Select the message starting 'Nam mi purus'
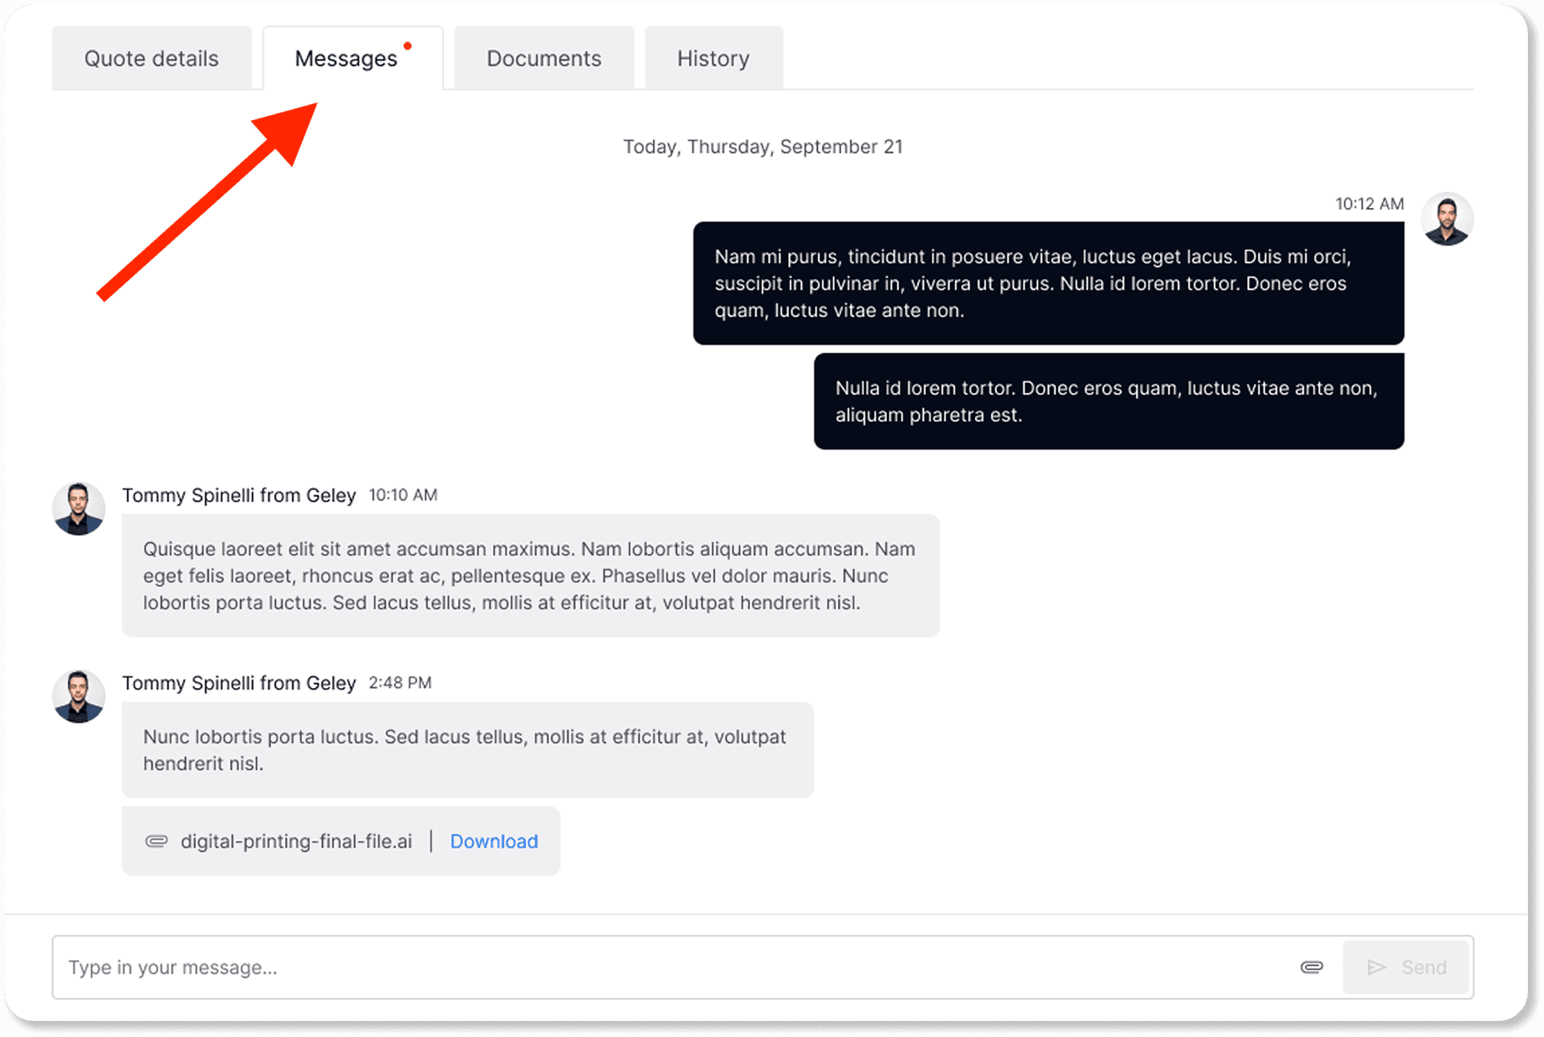Viewport: 1544px width, 1037px height. (x=1048, y=283)
